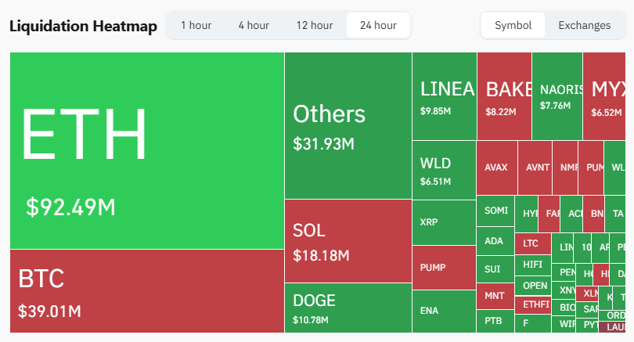Screen dimensions: 634x342
Task: Click the NAORIS $7.76M tile
Action: tap(557, 96)
